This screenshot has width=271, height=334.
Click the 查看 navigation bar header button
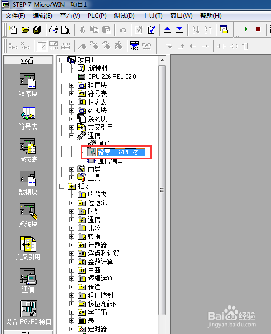coord(28,60)
